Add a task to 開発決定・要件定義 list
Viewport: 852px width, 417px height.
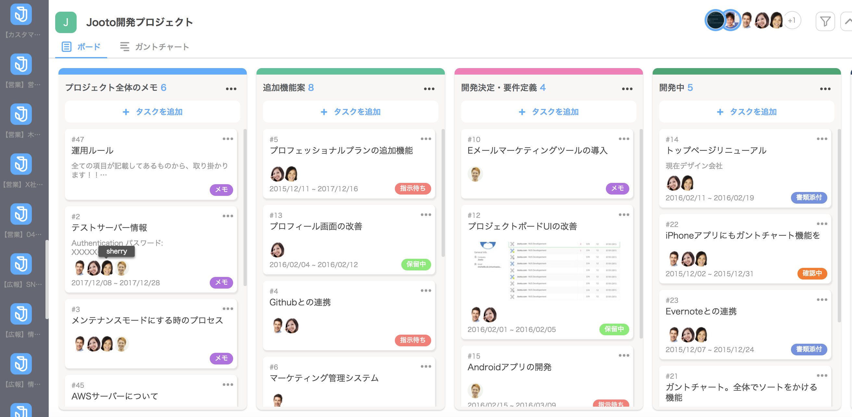(549, 112)
